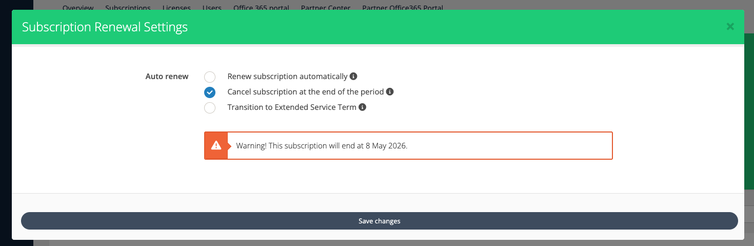Viewport: 754px width, 246px height.
Task: Select Renew subscription automatically radio button
Action: 210,77
